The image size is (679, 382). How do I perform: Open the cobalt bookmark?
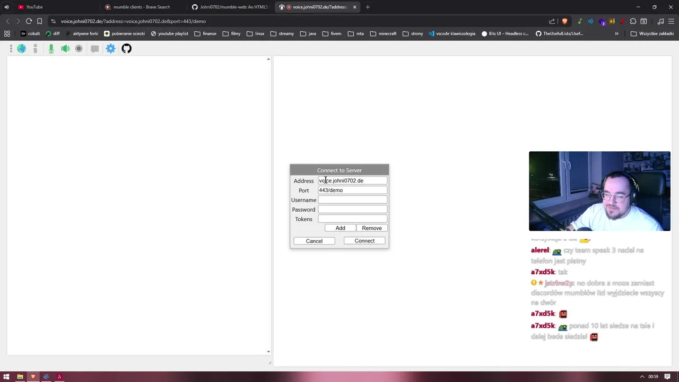(30, 33)
